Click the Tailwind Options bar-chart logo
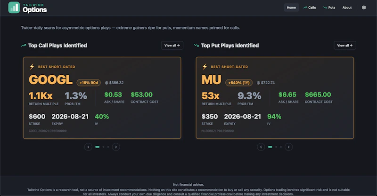Image resolution: width=377 pixels, height=196 pixels. [14, 8]
